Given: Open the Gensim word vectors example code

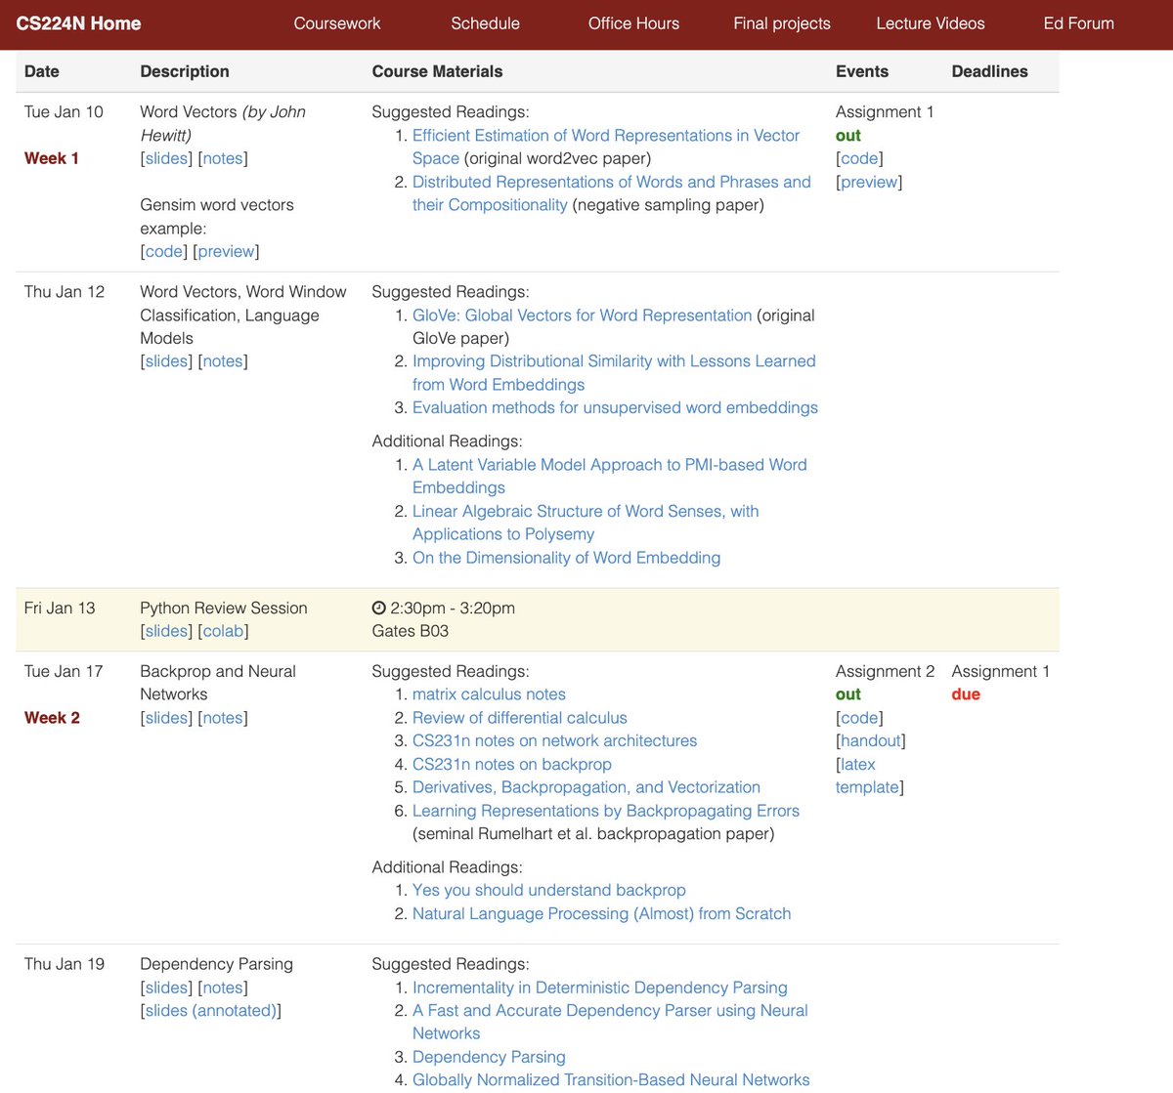Looking at the screenshot, I should coord(163,251).
